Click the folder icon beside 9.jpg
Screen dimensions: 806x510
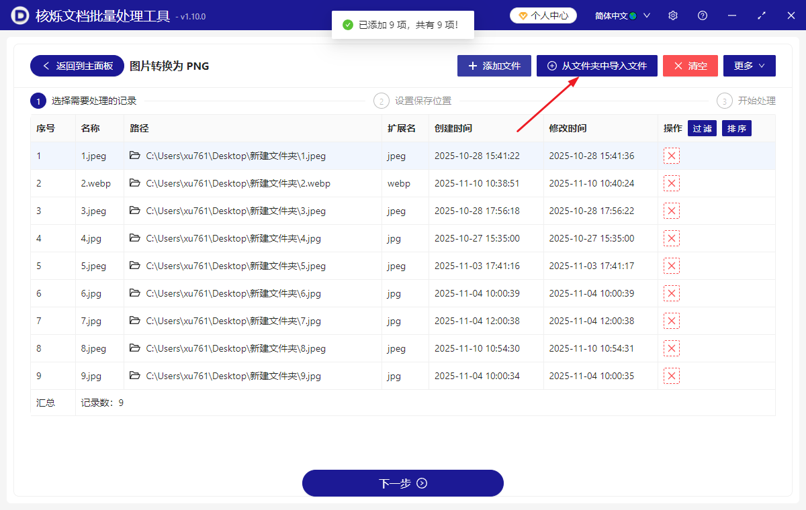coord(136,375)
